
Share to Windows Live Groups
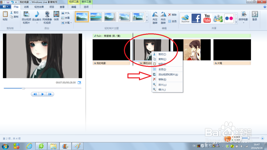tap(218, 18)
